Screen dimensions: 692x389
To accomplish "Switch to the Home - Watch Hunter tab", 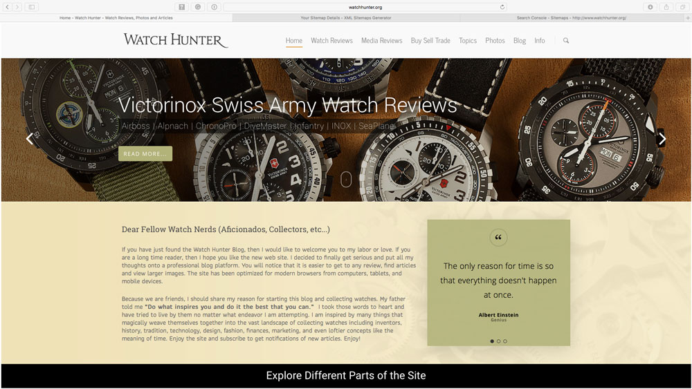I will [x=116, y=18].
